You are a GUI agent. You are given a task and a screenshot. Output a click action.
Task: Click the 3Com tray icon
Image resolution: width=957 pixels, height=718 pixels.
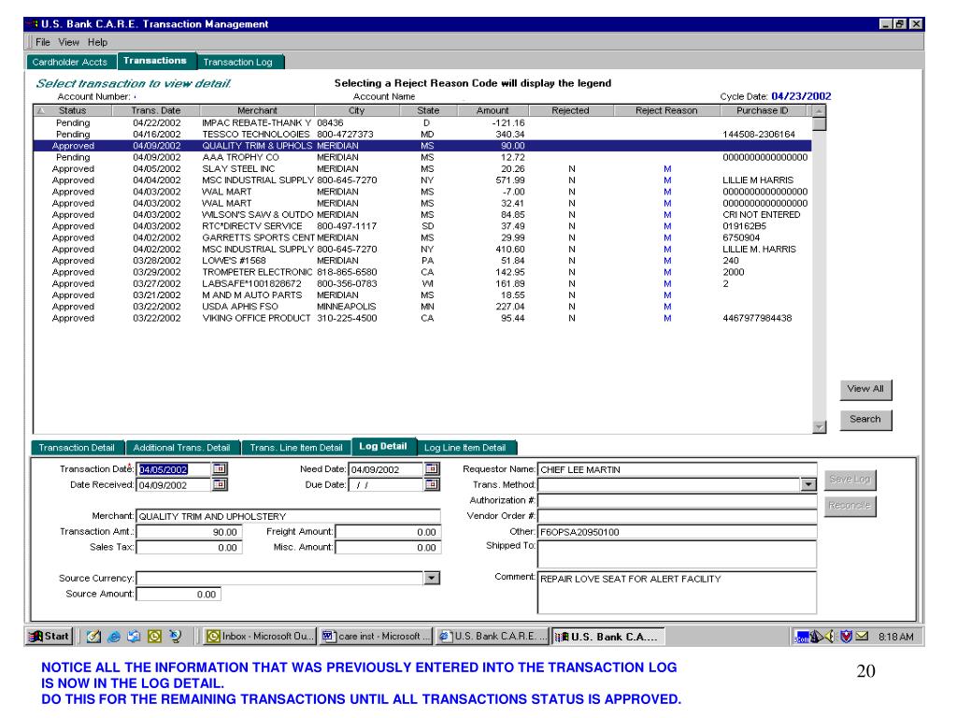pyautogui.click(x=801, y=637)
